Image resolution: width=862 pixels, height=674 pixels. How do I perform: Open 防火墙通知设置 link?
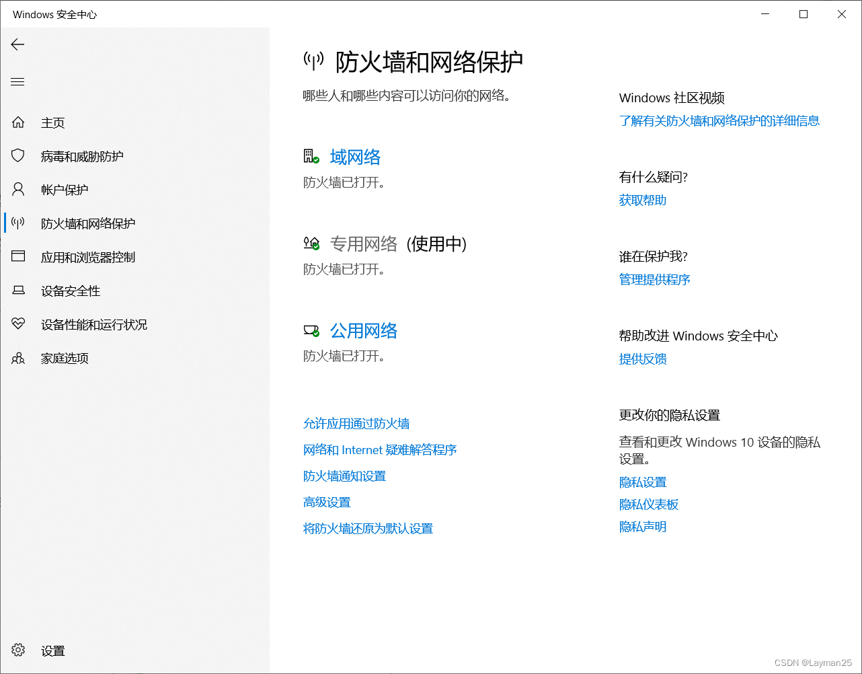coord(344,476)
